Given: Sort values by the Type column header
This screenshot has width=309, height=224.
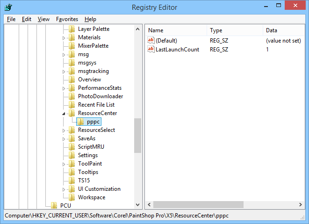Looking at the screenshot, I should pyautogui.click(x=235, y=30).
